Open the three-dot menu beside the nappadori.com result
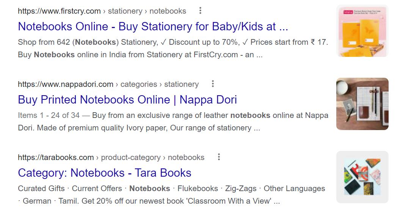The width and height of the screenshot is (414, 215). [213, 84]
